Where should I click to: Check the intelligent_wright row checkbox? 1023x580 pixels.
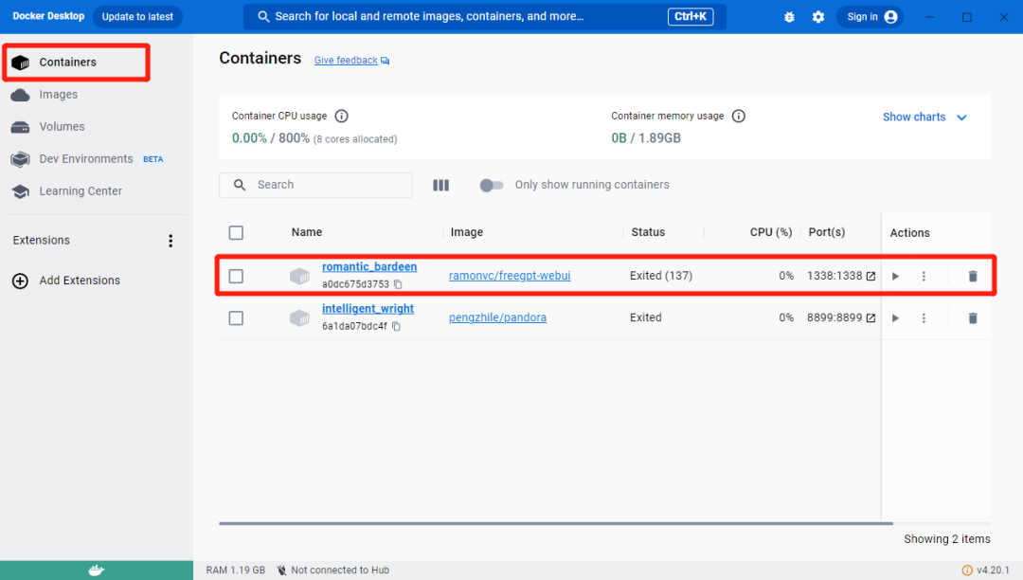[236, 318]
